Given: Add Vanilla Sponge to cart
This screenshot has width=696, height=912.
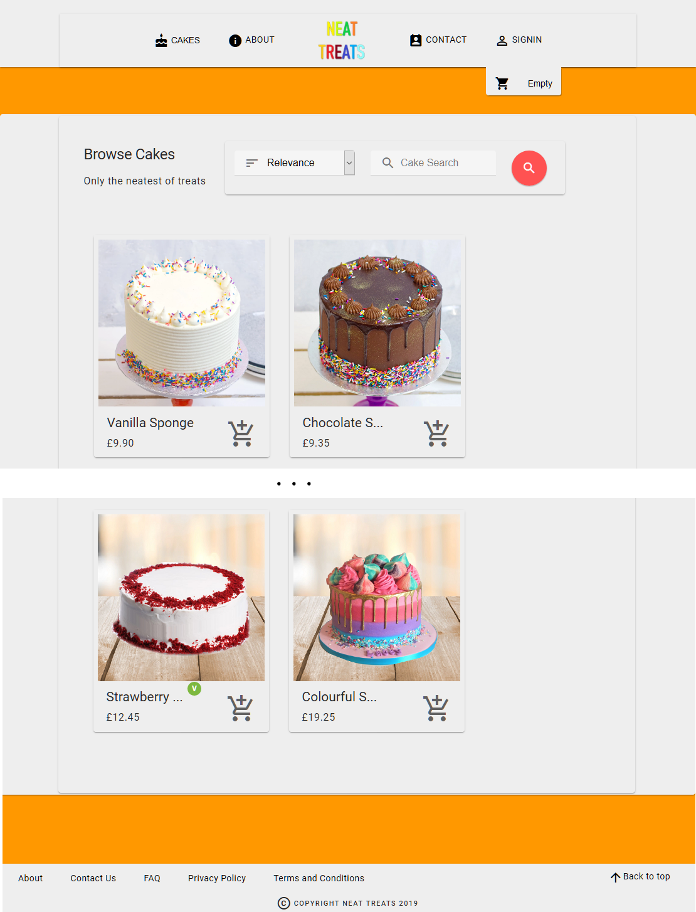Looking at the screenshot, I should pyautogui.click(x=241, y=433).
